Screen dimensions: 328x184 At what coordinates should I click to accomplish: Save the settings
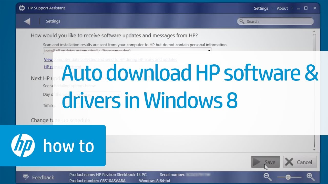pos(265,162)
